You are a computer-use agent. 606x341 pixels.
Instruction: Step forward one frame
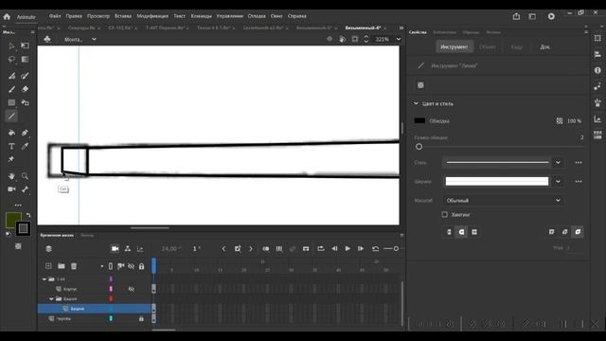tap(360, 248)
